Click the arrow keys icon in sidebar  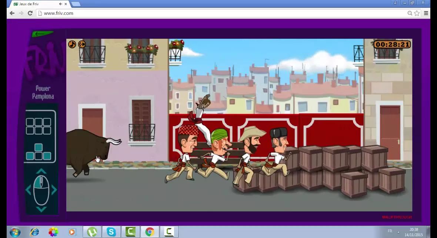(39, 152)
